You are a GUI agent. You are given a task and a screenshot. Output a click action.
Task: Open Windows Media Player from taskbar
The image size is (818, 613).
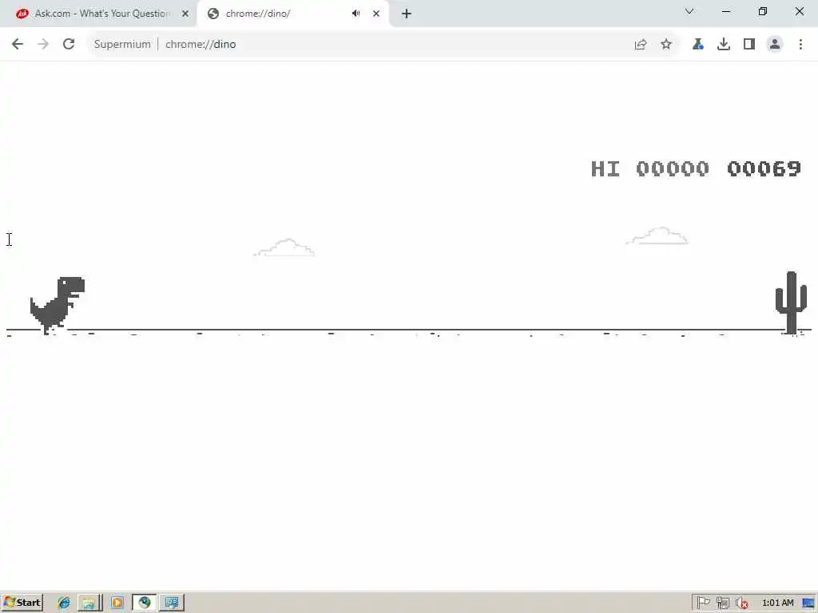(117, 603)
